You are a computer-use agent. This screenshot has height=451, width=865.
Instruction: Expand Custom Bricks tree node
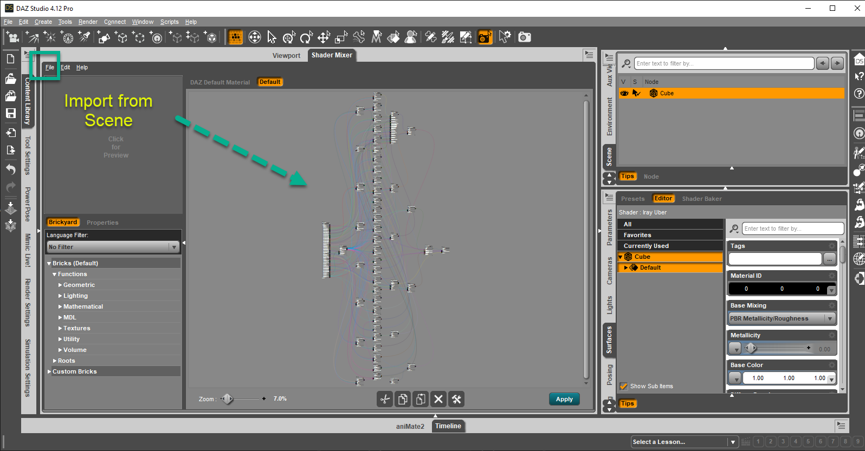[x=49, y=371]
